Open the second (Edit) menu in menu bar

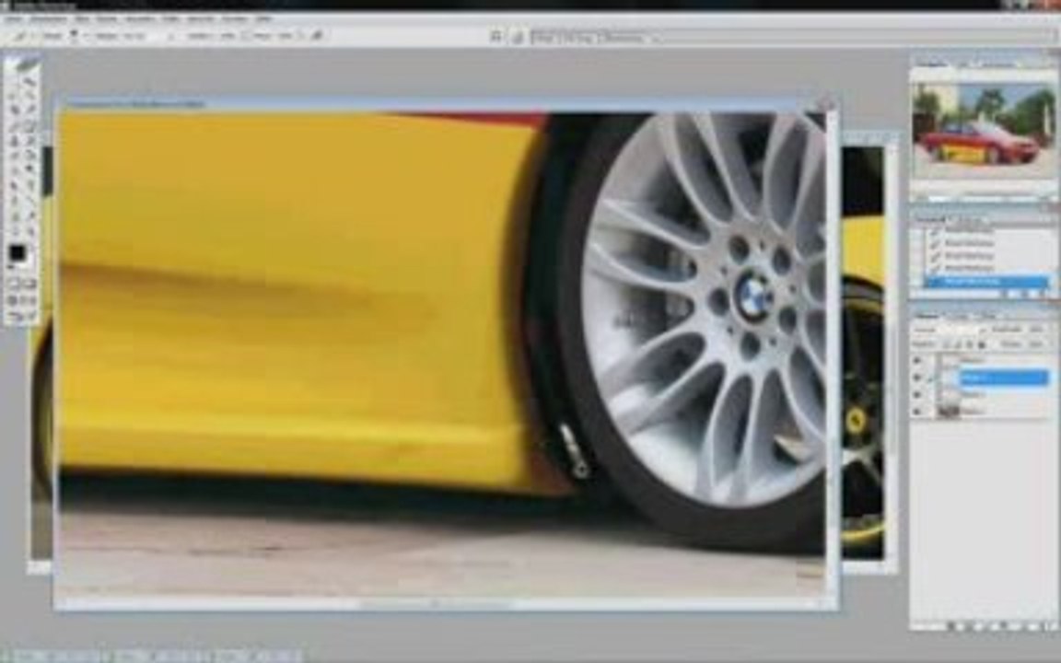coord(47,18)
